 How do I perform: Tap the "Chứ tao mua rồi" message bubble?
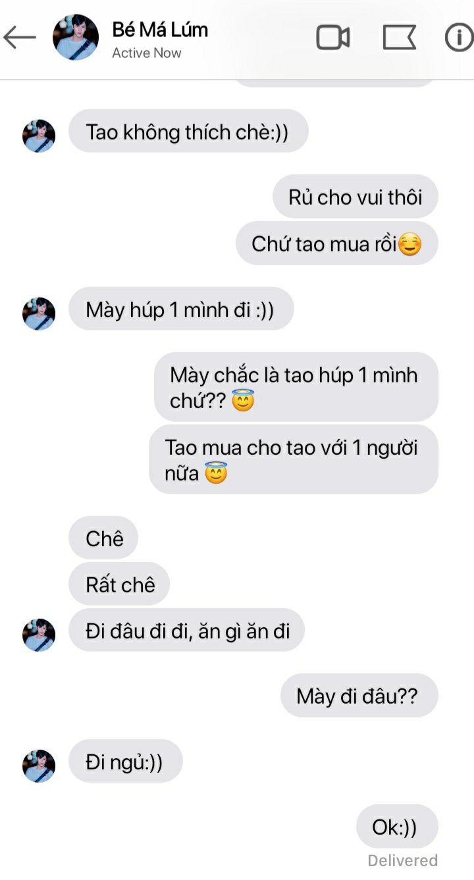[337, 244]
